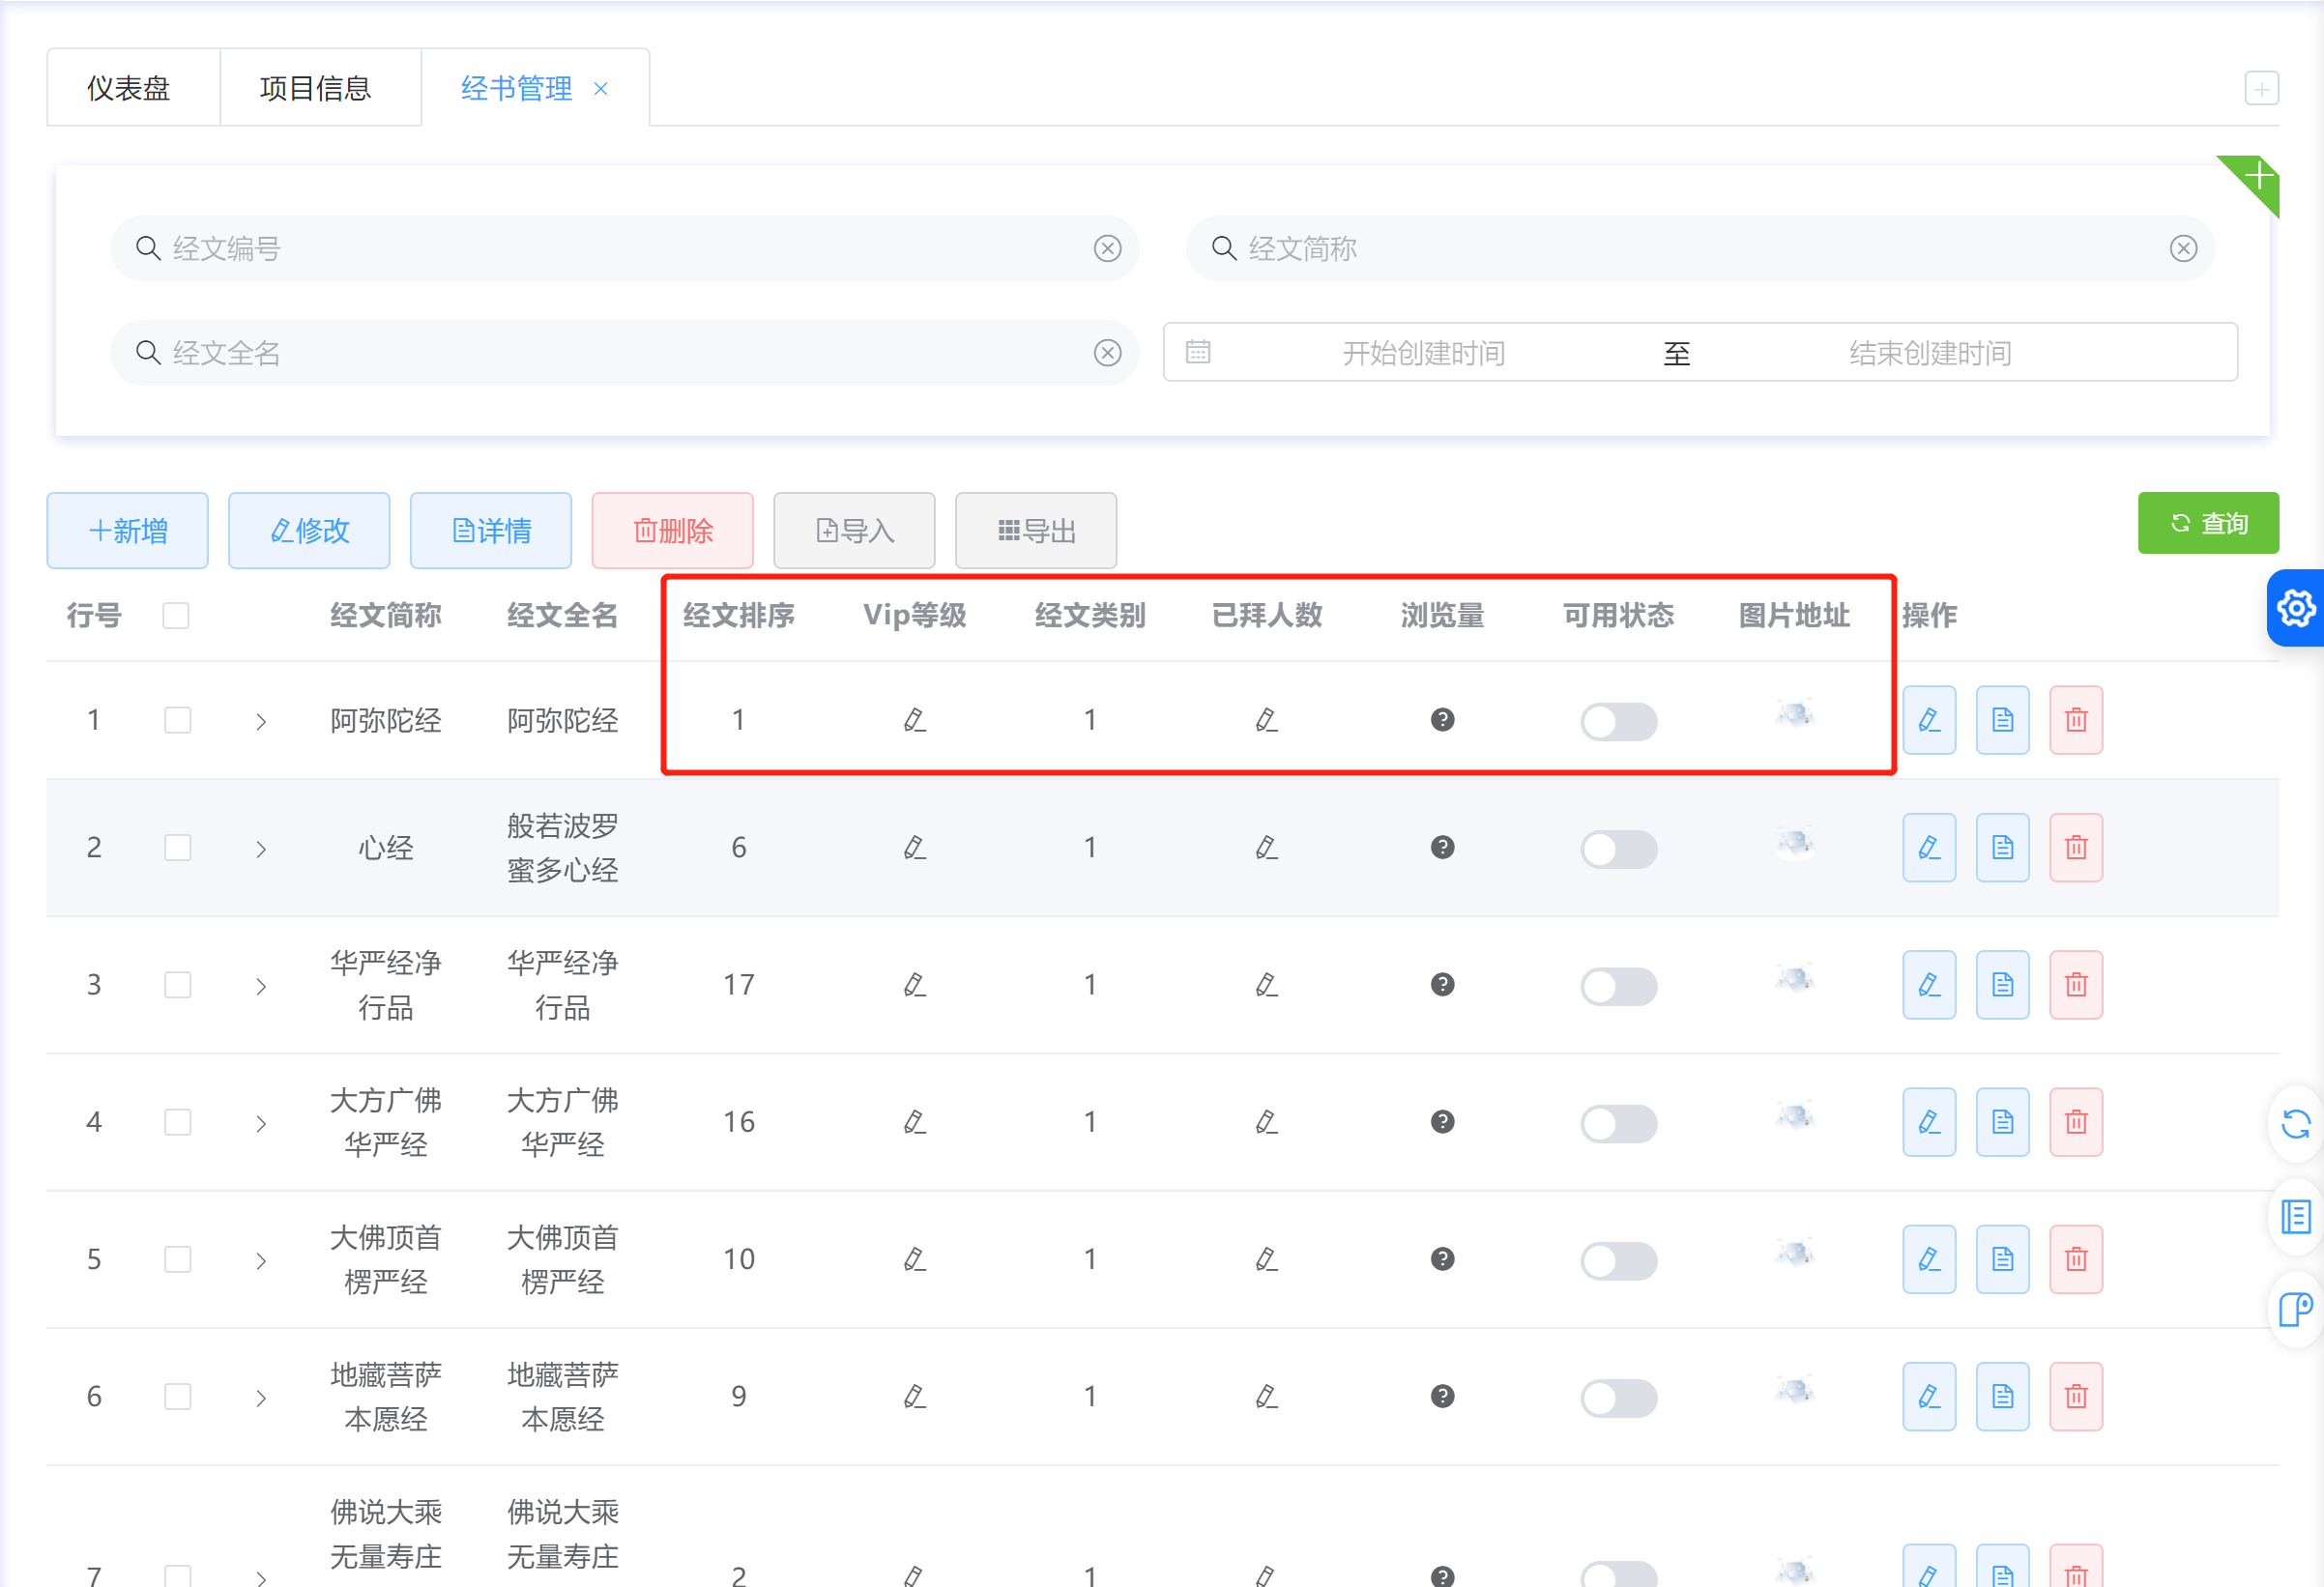The image size is (2324, 1587).
Task: Check the checkbox for row 心经
Action: tap(178, 848)
